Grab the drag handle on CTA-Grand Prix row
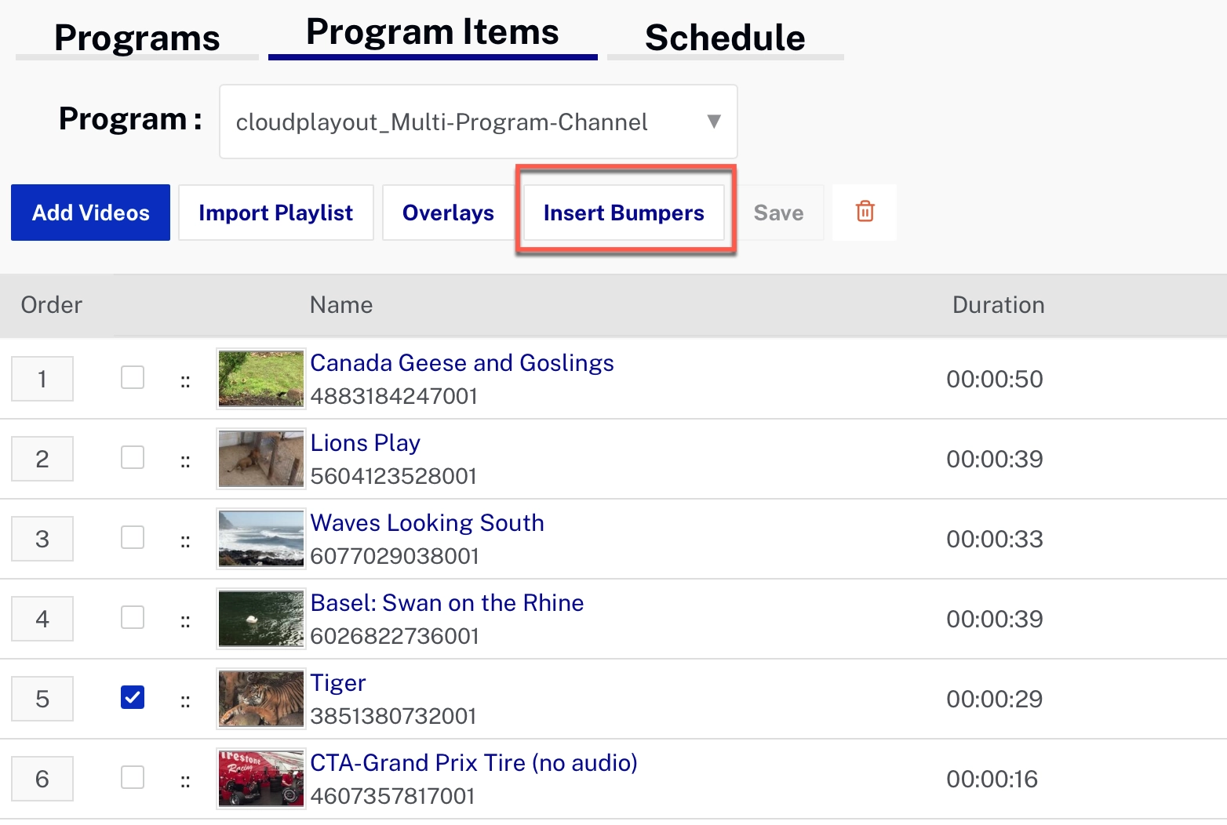Screen dimensions: 1227x825 pyautogui.click(x=185, y=779)
